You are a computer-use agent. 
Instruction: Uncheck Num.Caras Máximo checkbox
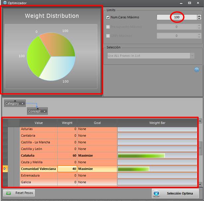coord(108,18)
